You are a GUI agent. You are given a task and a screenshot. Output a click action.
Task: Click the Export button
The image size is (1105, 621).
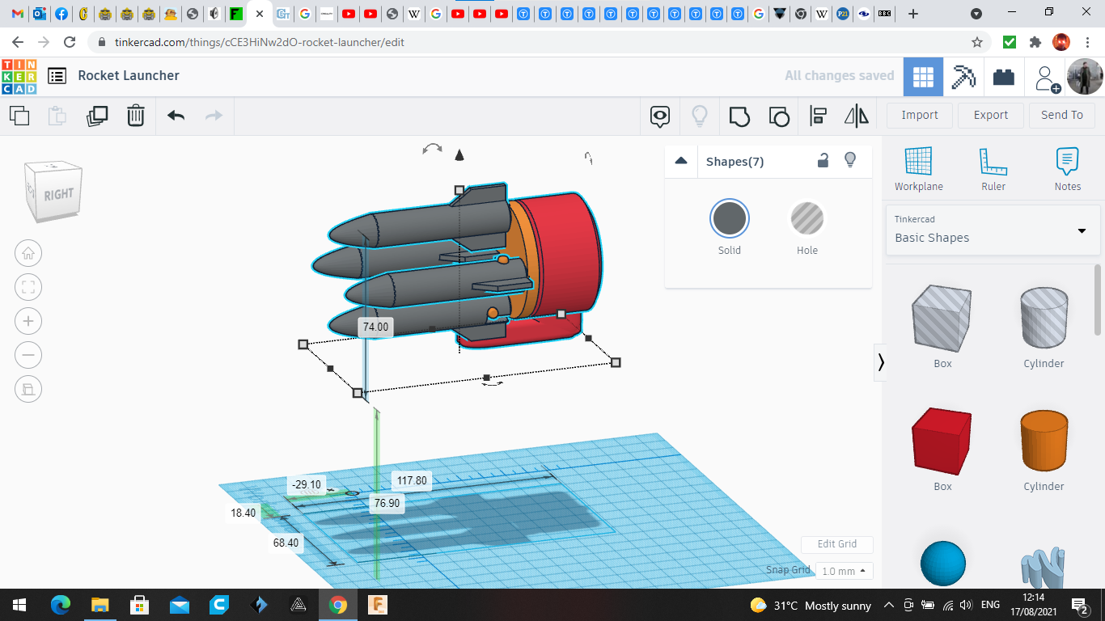990,115
